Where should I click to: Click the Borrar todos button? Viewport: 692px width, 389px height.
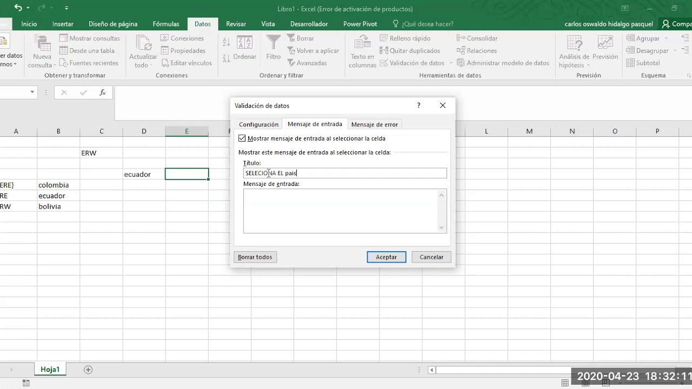[x=255, y=257]
